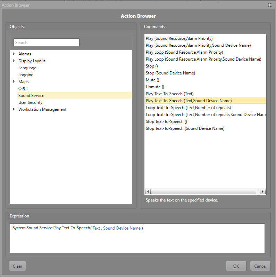The width and height of the screenshot is (276, 277).
Task: Confirm with the OK button
Action: [236, 266]
